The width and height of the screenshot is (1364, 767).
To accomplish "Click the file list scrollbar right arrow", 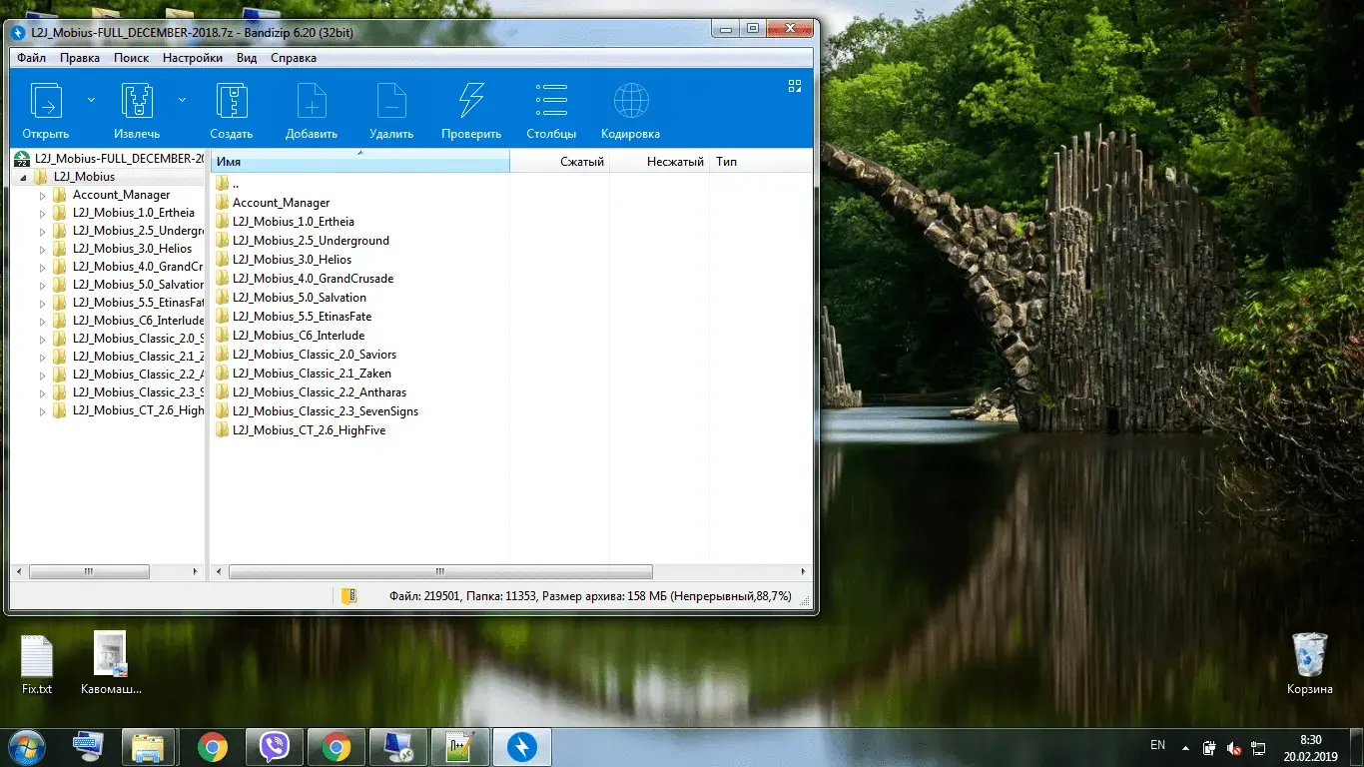I will point(804,572).
